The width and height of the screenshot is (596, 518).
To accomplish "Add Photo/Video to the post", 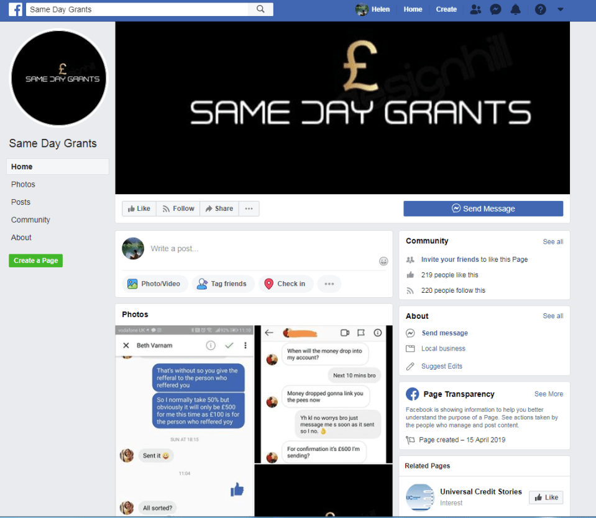I will pos(155,284).
